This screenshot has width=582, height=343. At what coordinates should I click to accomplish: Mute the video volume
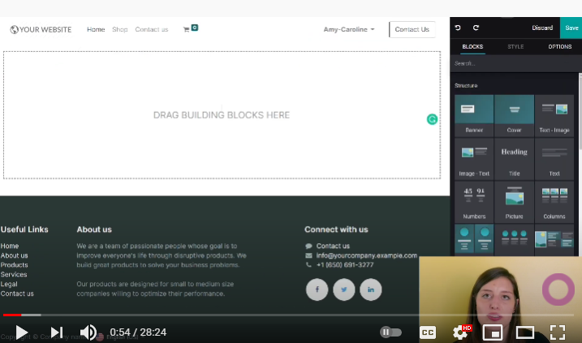[x=88, y=332]
